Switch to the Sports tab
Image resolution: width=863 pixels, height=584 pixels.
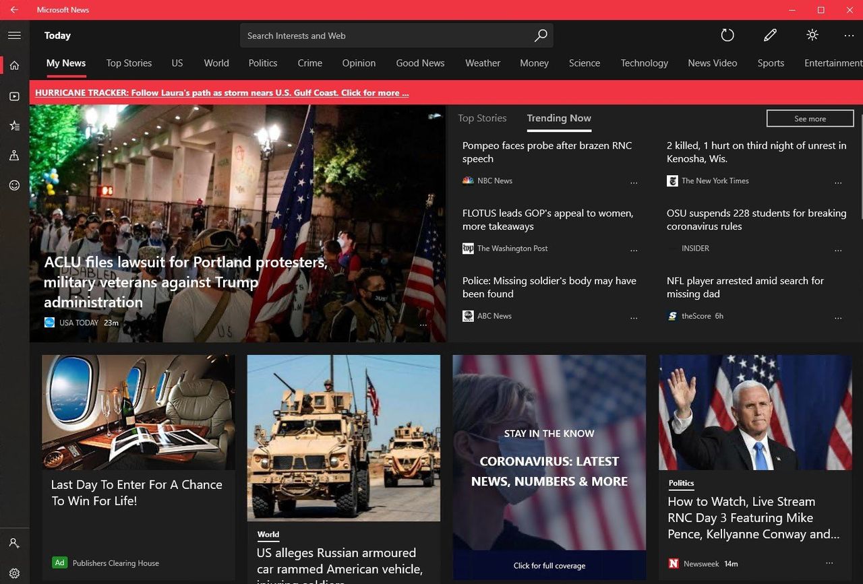pos(771,63)
